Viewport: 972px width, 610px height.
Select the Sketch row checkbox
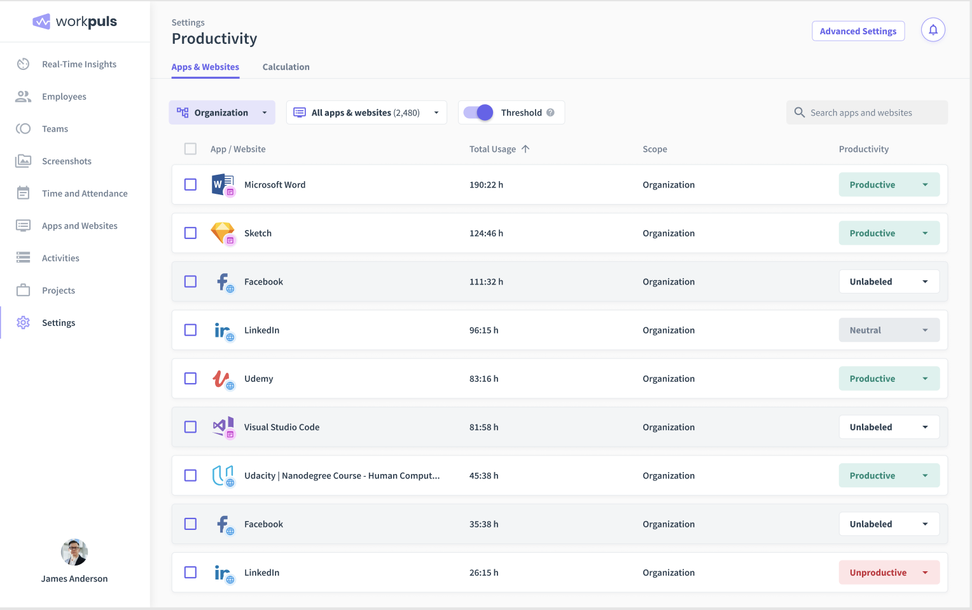coord(190,233)
